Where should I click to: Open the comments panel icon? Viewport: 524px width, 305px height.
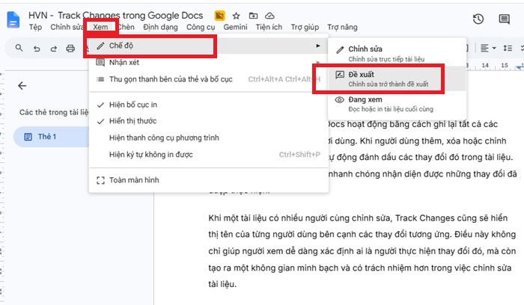[x=504, y=19]
